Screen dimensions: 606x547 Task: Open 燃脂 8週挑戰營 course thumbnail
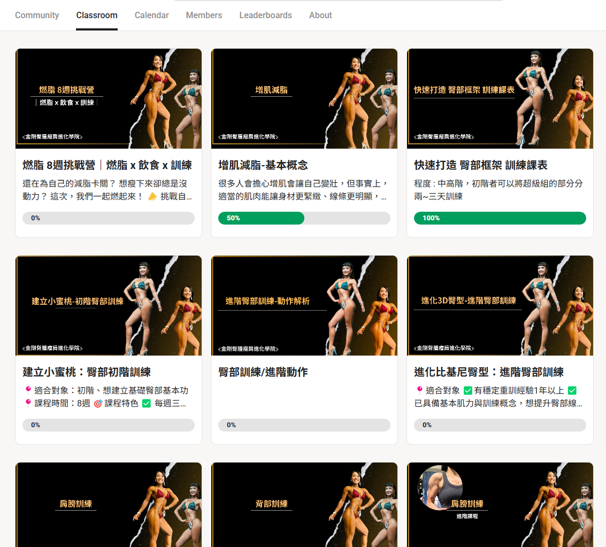point(109,98)
